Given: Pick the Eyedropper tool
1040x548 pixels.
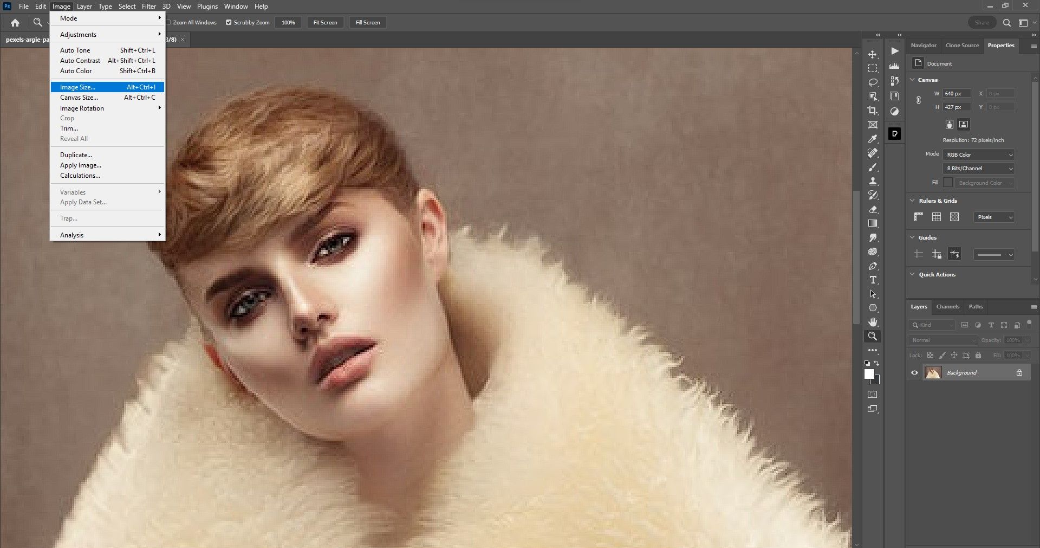Looking at the screenshot, I should point(873,140).
